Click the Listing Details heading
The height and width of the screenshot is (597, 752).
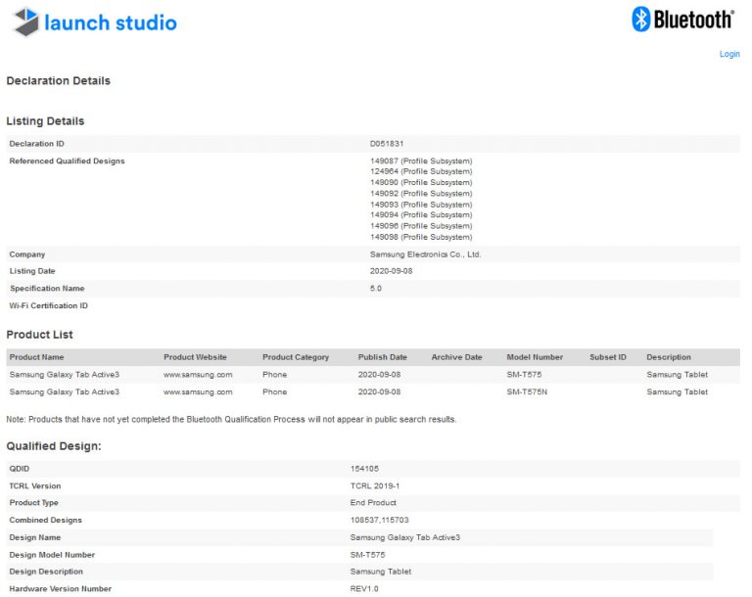(x=45, y=120)
